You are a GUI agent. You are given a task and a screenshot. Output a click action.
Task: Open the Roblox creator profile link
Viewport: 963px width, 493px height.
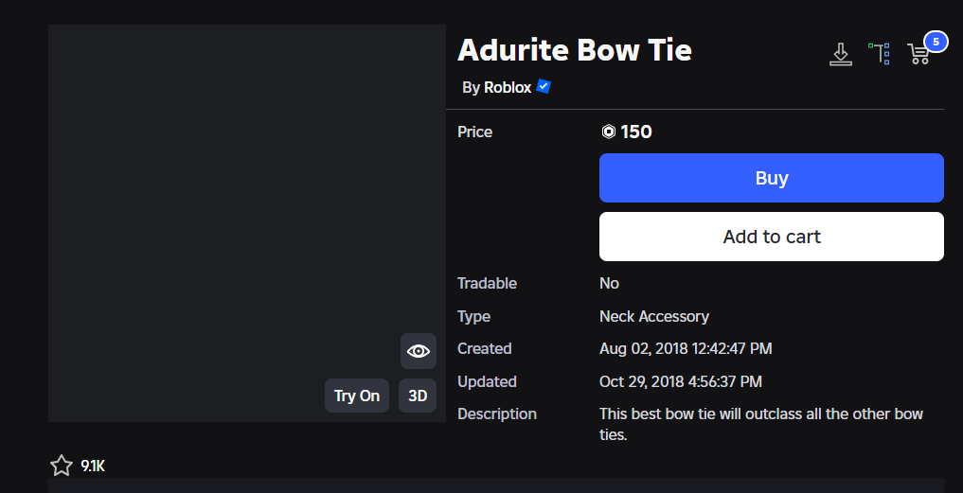pyautogui.click(x=508, y=87)
